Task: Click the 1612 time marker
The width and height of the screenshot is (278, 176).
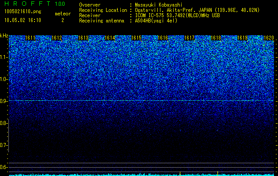Action: coord(57,38)
